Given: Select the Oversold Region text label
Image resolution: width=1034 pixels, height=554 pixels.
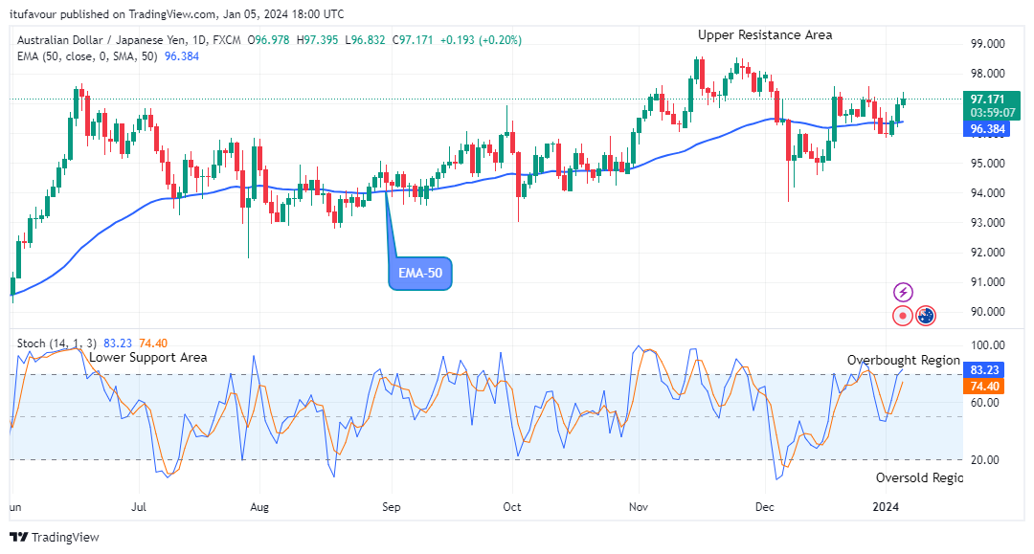Looking at the screenshot, I should pos(919,477).
